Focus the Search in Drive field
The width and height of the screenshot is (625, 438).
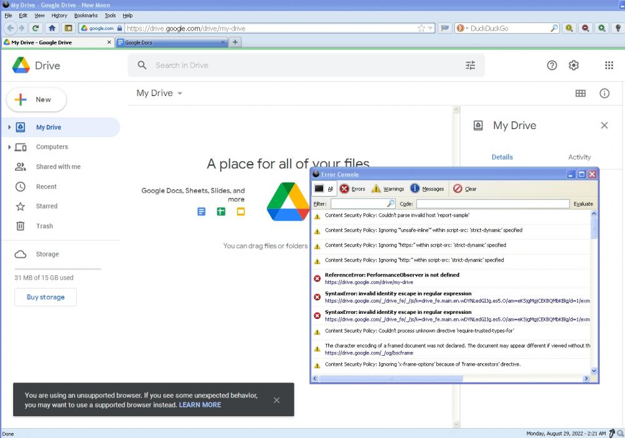(x=300, y=66)
